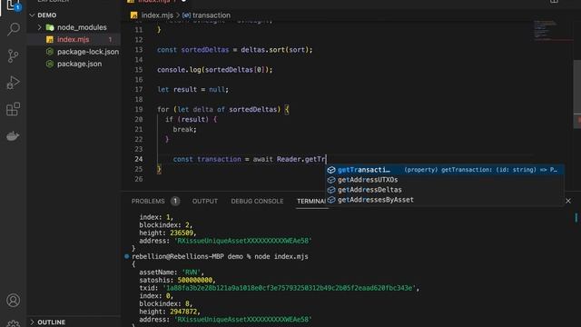
Task: Select getTransaction suggestion
Action: coord(445,170)
